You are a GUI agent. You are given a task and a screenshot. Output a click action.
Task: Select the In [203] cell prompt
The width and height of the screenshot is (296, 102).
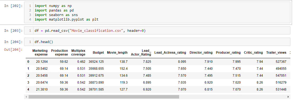pos(13,30)
